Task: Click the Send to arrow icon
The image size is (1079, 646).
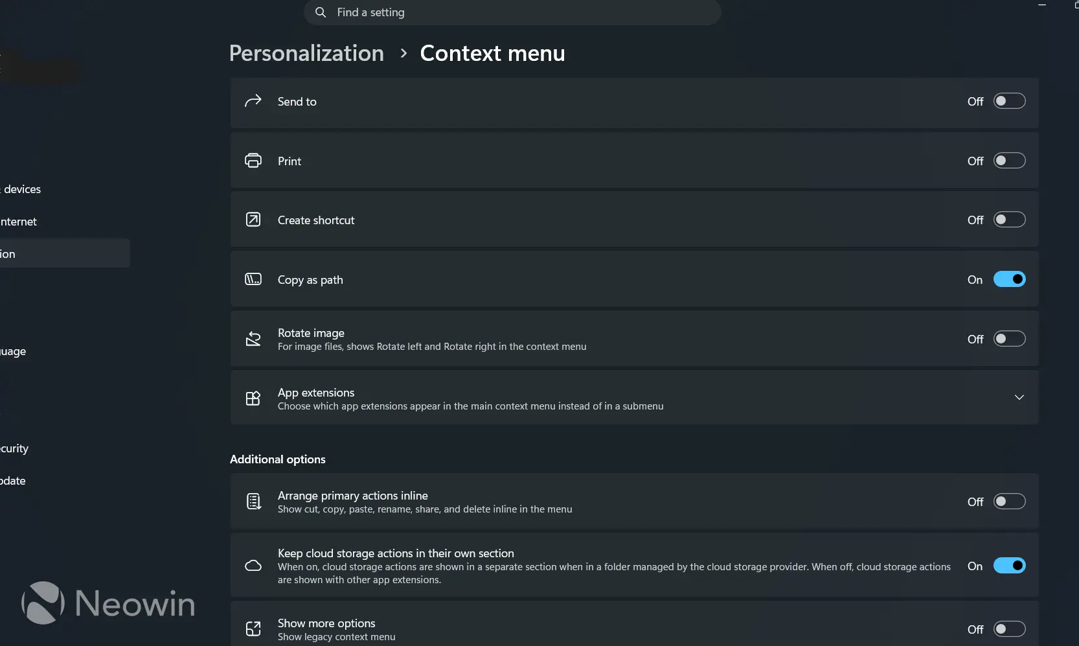Action: click(253, 101)
